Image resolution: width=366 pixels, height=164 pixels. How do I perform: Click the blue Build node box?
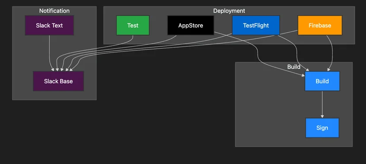pos(322,81)
